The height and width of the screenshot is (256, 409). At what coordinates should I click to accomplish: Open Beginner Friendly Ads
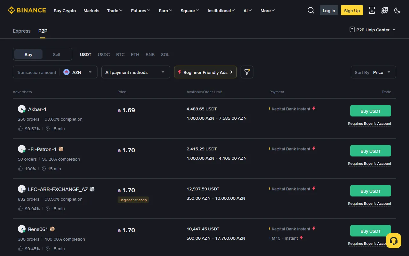click(205, 72)
